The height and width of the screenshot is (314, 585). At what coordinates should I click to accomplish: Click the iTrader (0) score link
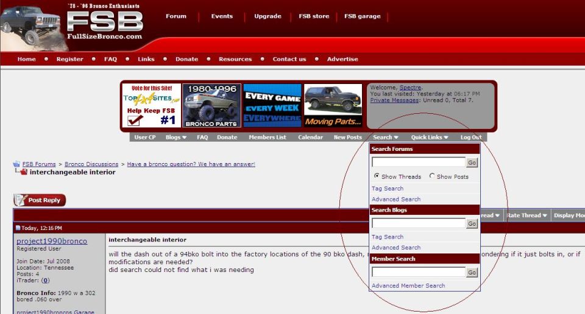coord(45,281)
